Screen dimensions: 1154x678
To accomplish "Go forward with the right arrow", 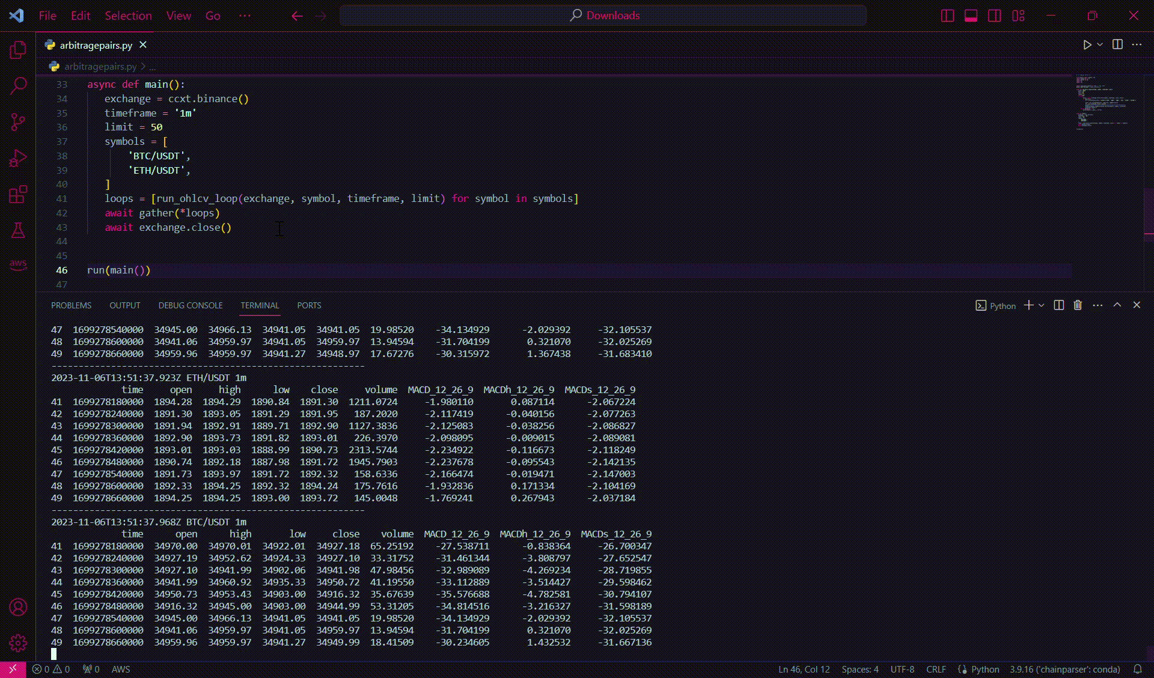I will pos(320,16).
